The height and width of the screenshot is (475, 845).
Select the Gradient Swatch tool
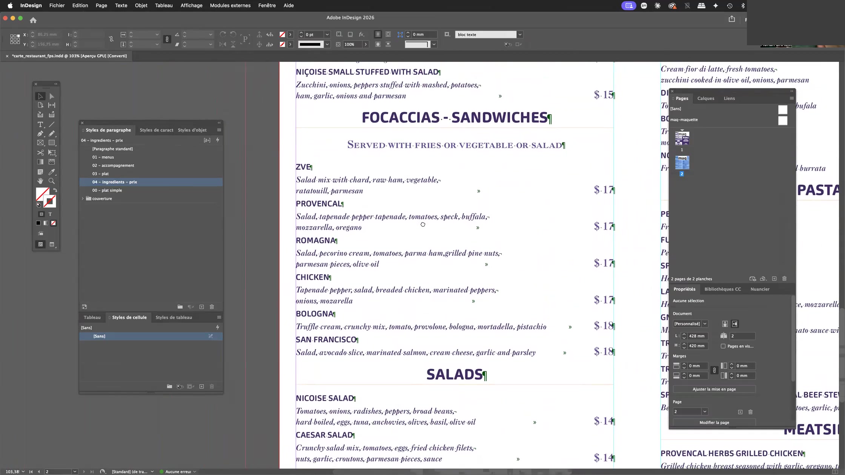coord(40,162)
